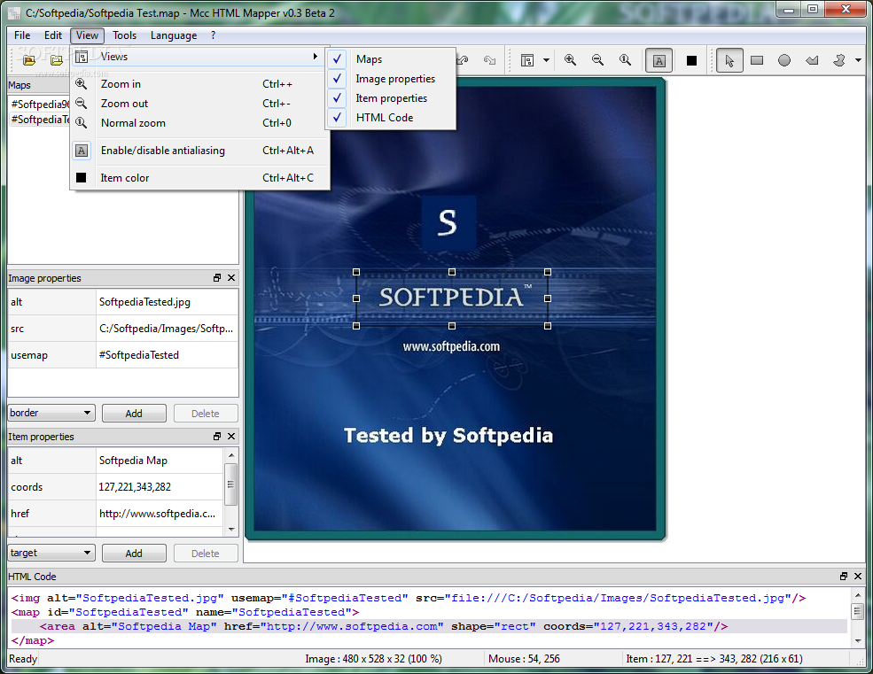The height and width of the screenshot is (674, 873).
Task: Click Add next to target dropdown
Action: tap(134, 554)
